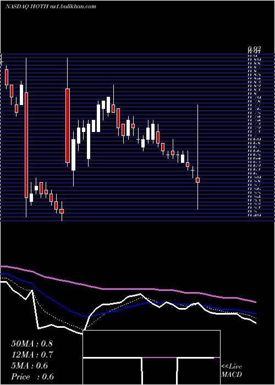
Task: Click the 5MA : 0.6 label
Action: (x=30, y=366)
